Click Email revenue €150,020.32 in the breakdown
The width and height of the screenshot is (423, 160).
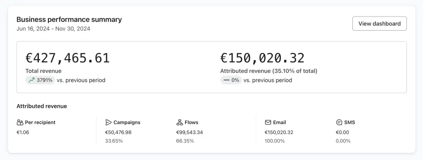click(x=279, y=132)
